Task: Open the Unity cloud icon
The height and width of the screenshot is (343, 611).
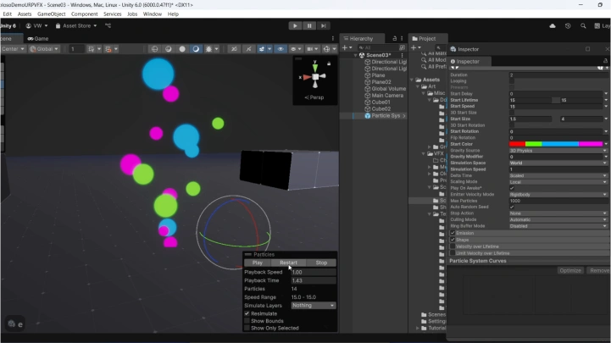Action: (553, 25)
